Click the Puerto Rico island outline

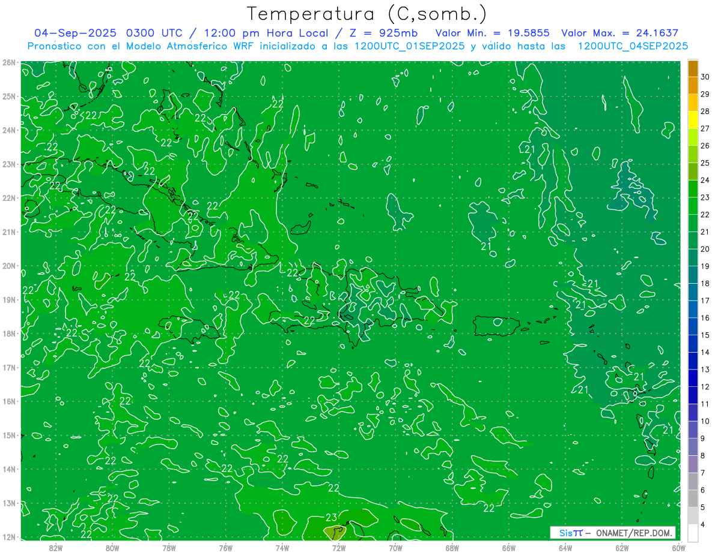click(497, 326)
